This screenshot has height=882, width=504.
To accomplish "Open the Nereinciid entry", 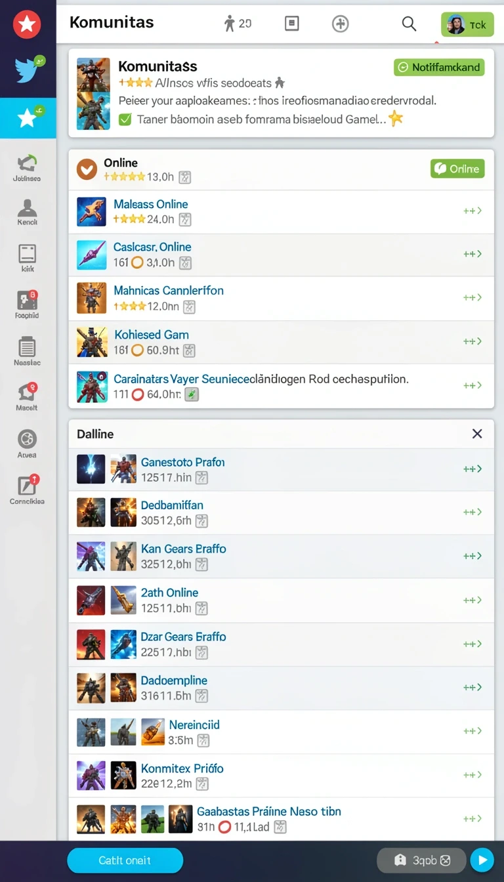I will point(194,724).
